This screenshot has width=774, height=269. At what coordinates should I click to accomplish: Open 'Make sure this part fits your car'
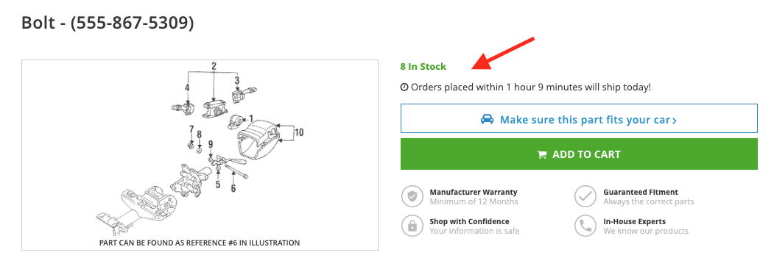click(x=579, y=118)
